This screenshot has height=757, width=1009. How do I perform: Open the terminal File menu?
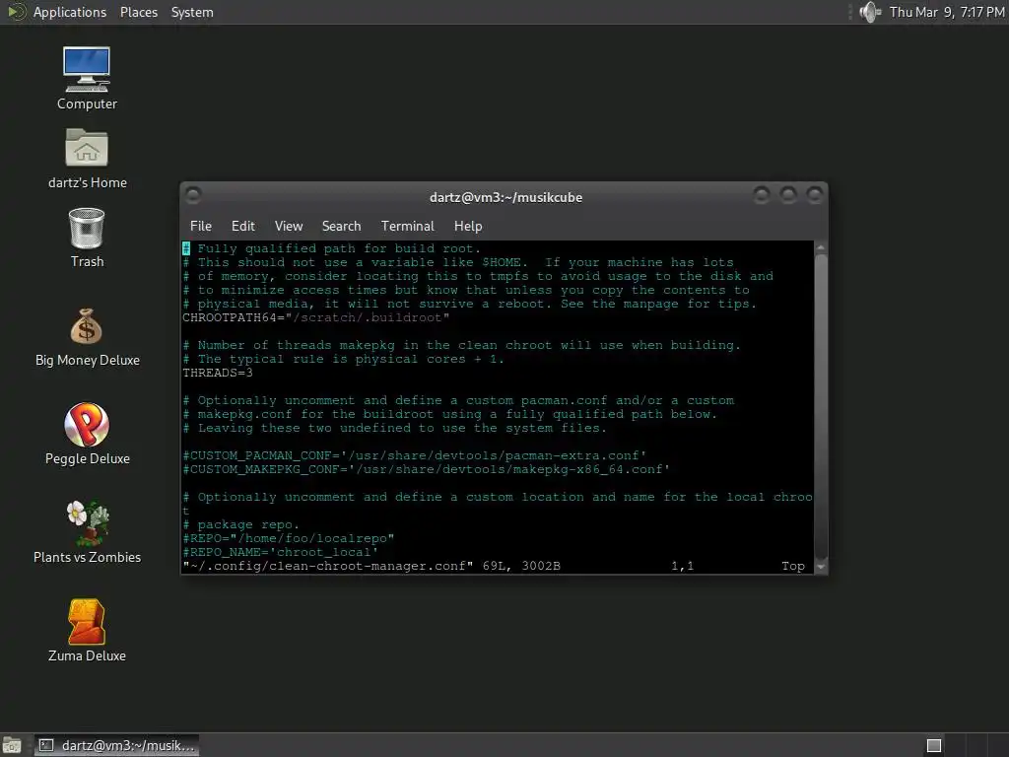pos(201,226)
